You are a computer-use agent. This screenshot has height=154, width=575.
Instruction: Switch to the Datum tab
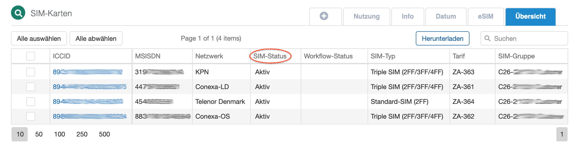click(x=446, y=16)
